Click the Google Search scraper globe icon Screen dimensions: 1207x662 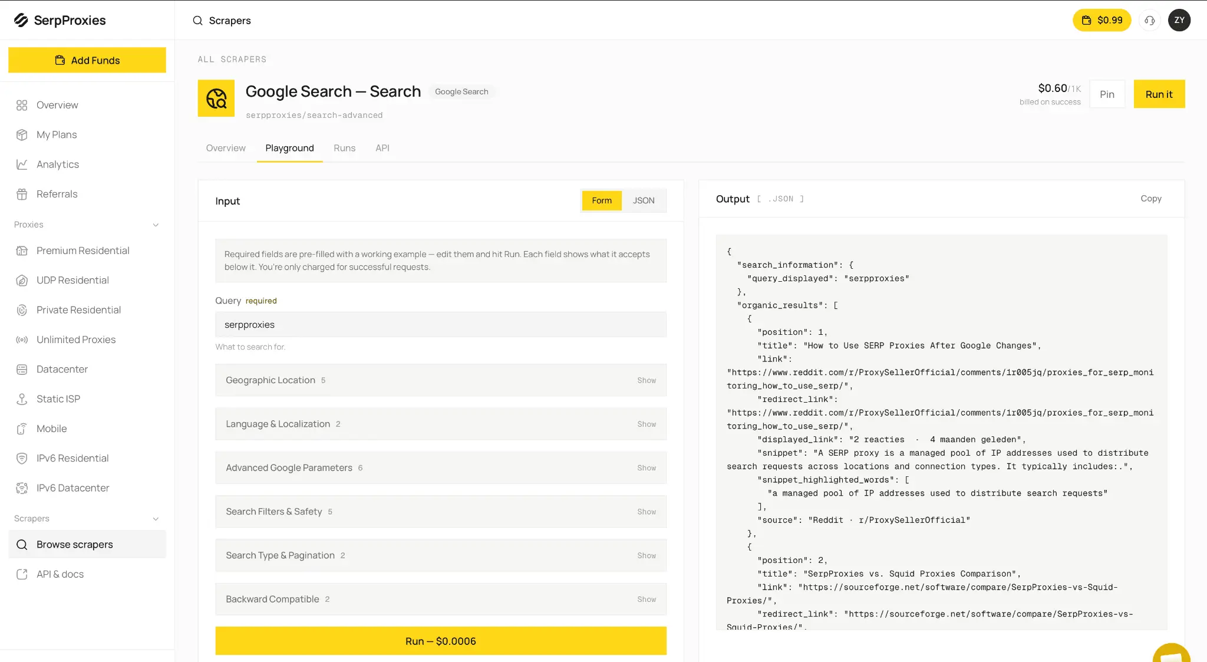pos(216,98)
